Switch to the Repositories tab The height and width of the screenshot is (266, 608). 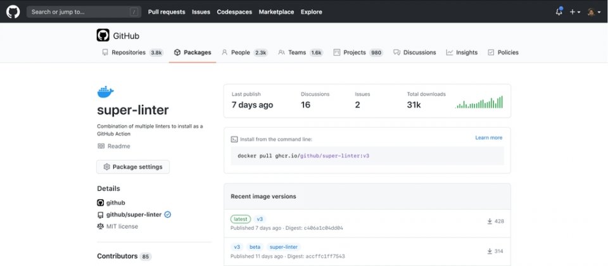(x=132, y=53)
